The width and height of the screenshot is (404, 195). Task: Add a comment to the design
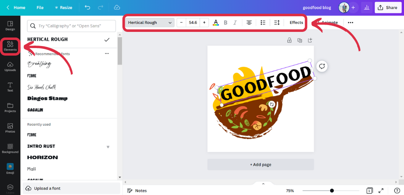tap(322, 67)
